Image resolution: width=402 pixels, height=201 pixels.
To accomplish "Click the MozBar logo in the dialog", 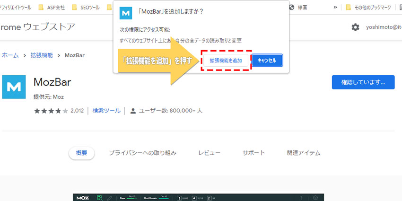I will coord(126,13).
